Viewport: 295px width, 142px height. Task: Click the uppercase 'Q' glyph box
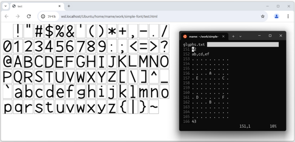18,76
